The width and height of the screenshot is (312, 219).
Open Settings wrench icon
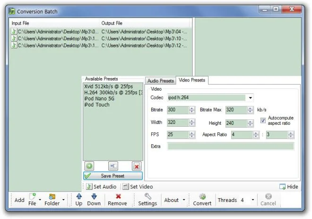pos(147,200)
